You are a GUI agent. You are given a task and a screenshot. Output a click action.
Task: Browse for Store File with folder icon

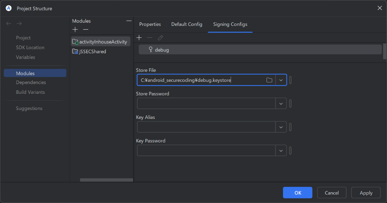click(x=269, y=80)
